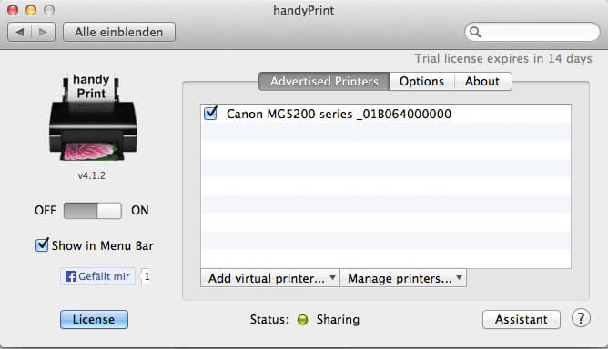
Task: Click the handyPrint printer logo image
Action: [x=93, y=117]
